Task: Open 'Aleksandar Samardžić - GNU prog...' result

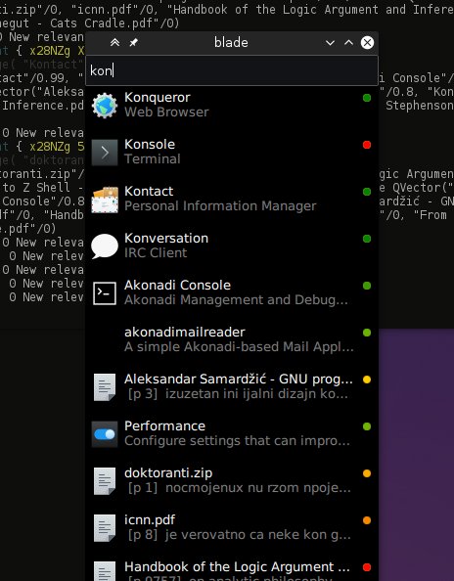Action: pyautogui.click(x=239, y=380)
